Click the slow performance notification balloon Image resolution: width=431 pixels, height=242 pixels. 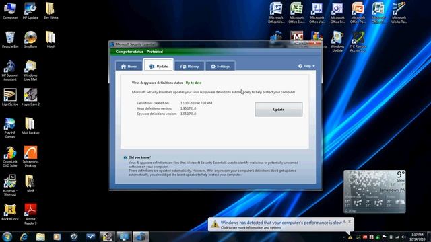pyautogui.click(x=281, y=225)
